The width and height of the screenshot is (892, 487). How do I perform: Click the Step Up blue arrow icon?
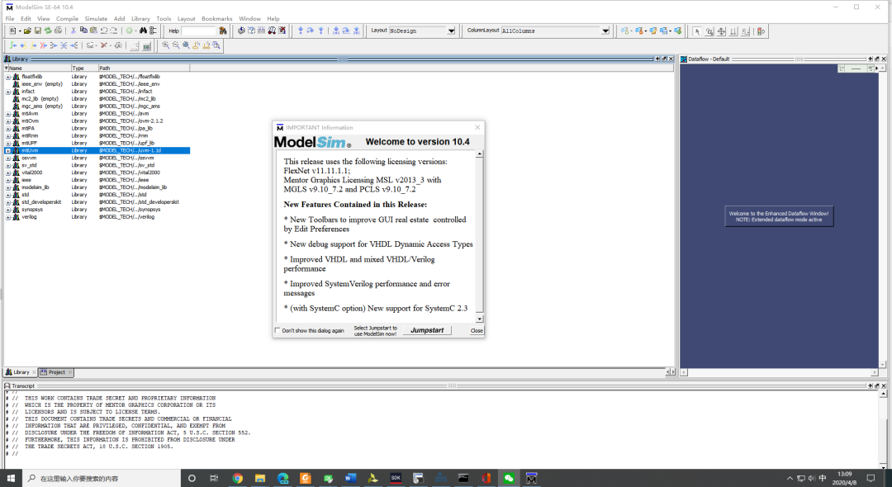pos(320,31)
